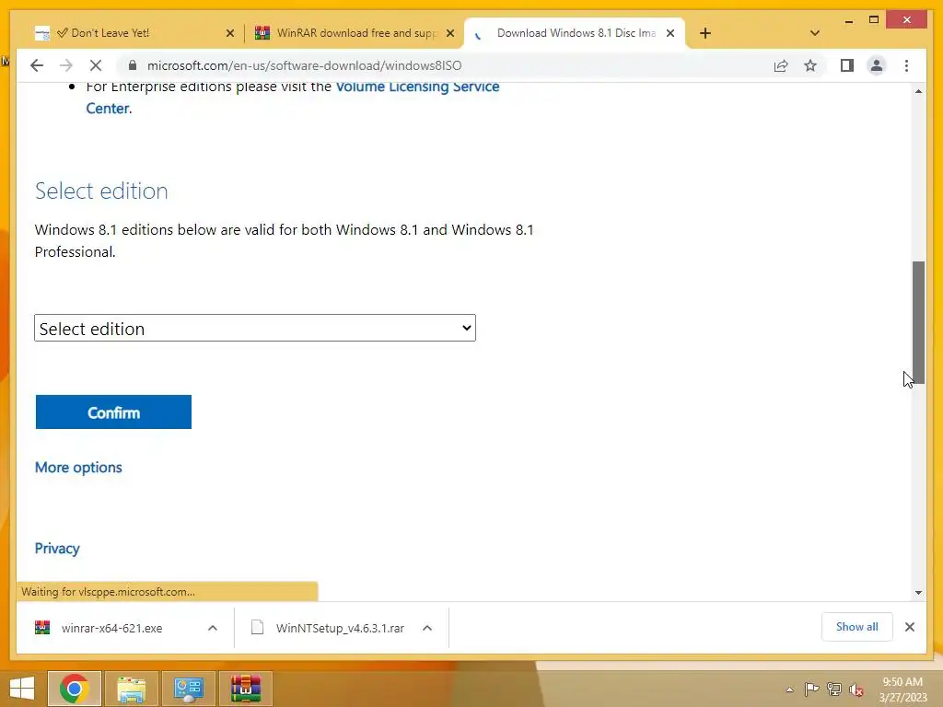943x707 pixels.
Task: Show hidden system tray icons
Action: tap(789, 690)
